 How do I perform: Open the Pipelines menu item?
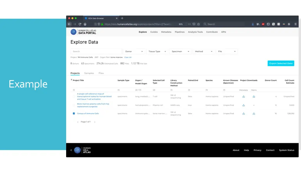pos(180,32)
